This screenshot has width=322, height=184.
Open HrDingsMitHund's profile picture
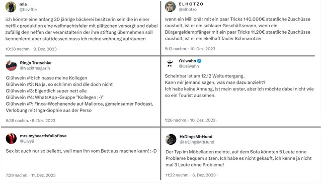(x=171, y=139)
